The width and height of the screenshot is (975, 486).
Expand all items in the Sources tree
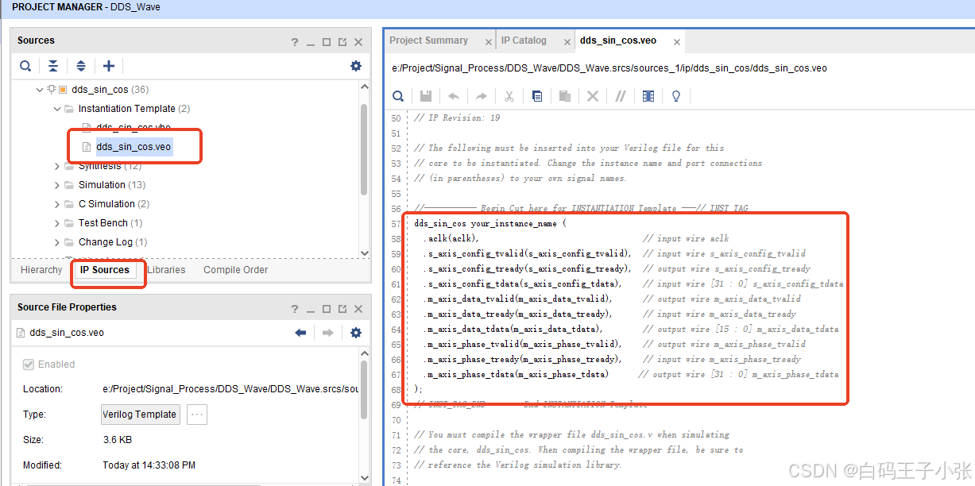point(80,66)
